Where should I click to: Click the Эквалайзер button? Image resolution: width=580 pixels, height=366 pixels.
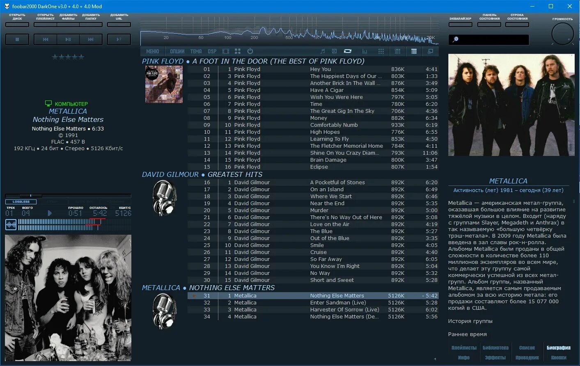point(461,25)
